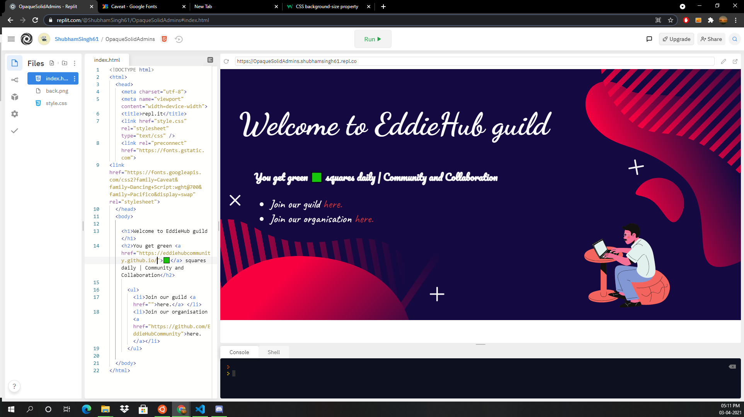Switch to the Shell tab
The image size is (744, 417).
274,352
